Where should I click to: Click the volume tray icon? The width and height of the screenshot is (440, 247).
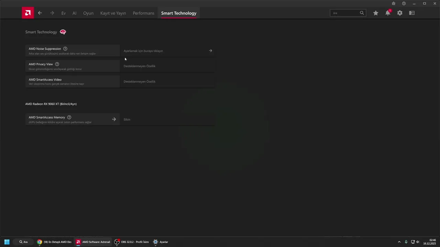click(x=418, y=242)
